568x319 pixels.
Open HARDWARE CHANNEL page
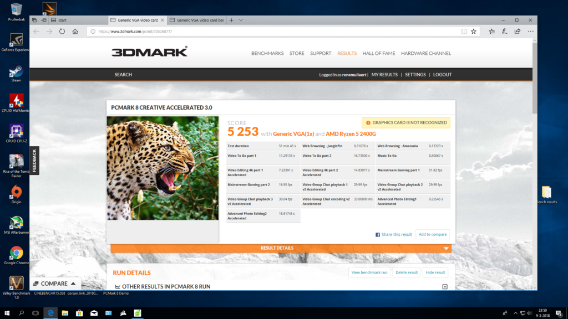[x=426, y=53]
